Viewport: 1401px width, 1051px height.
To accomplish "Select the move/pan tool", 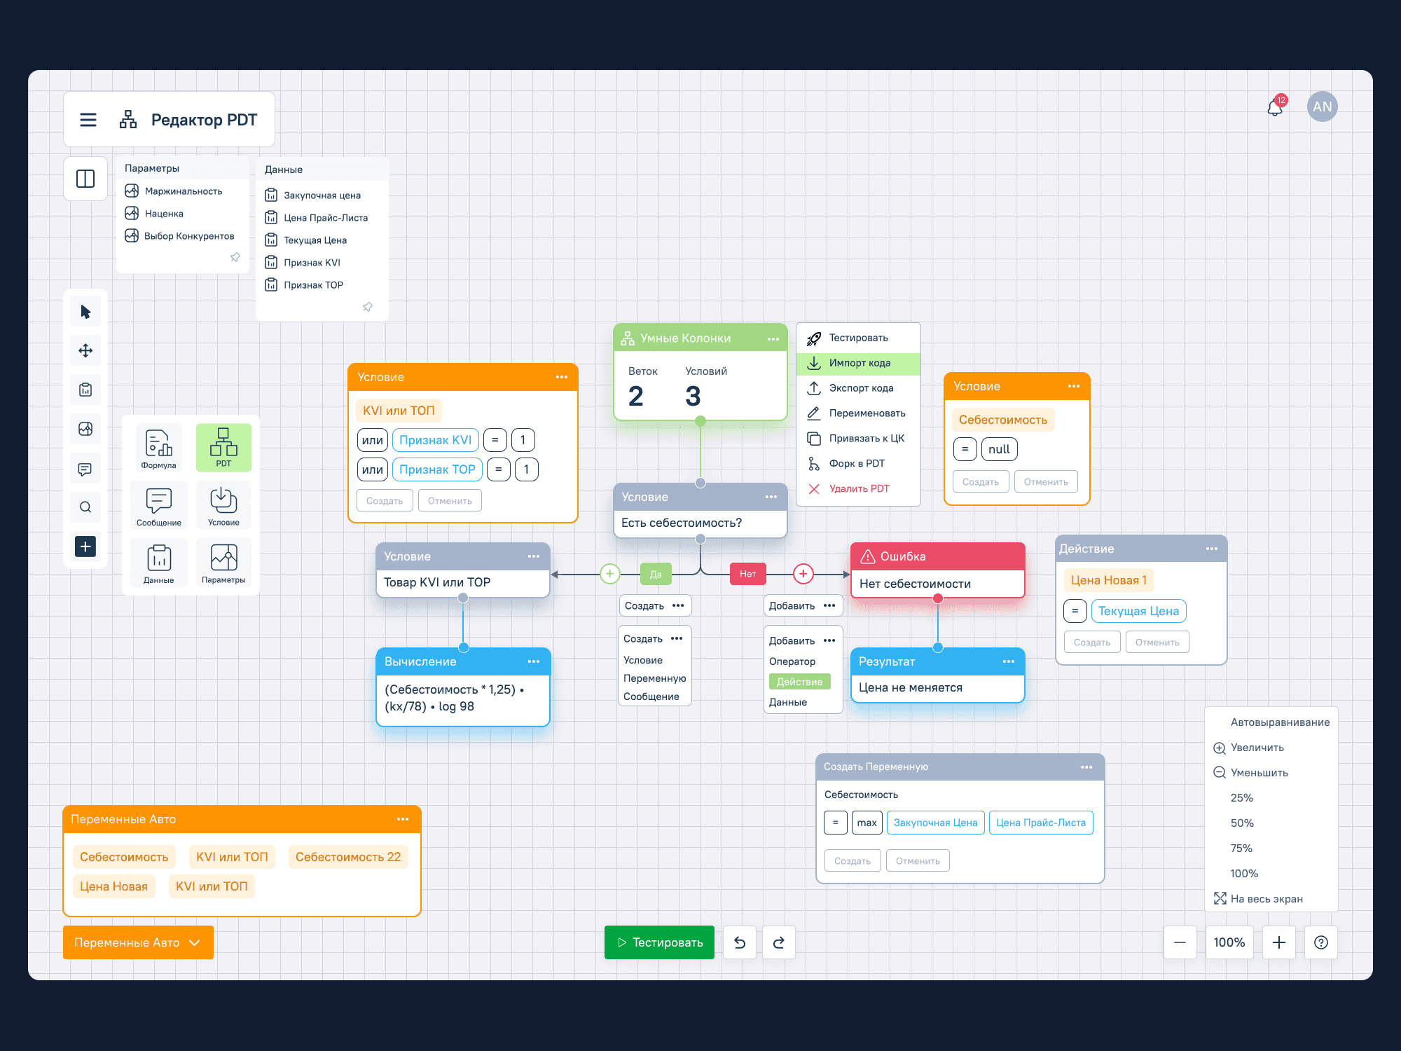I will coord(85,351).
